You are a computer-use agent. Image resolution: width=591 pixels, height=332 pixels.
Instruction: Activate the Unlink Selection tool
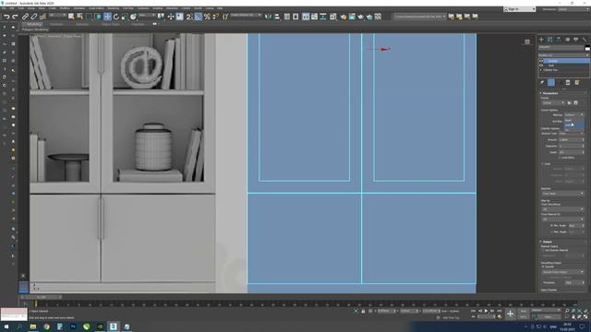pos(33,17)
